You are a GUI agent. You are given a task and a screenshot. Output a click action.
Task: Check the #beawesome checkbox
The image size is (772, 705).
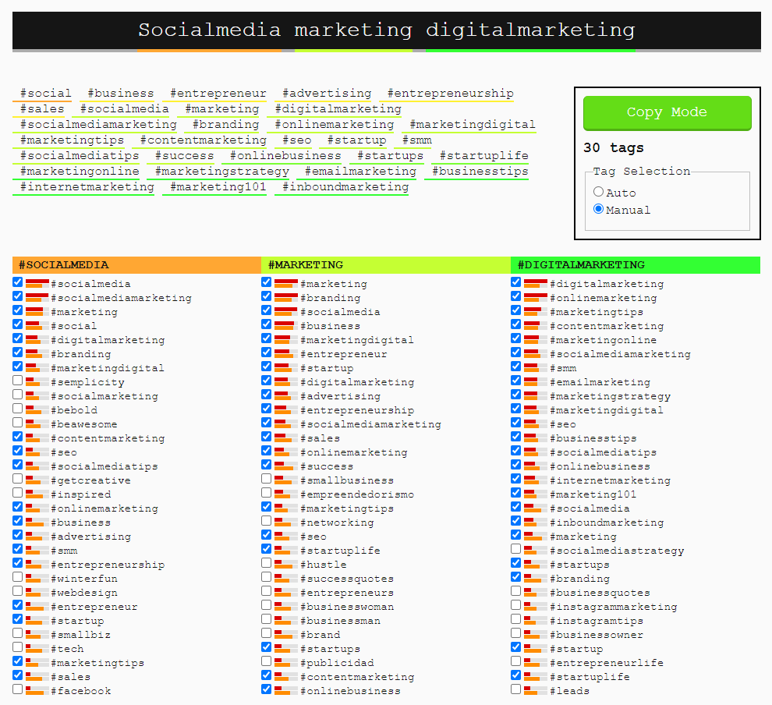pyautogui.click(x=18, y=423)
